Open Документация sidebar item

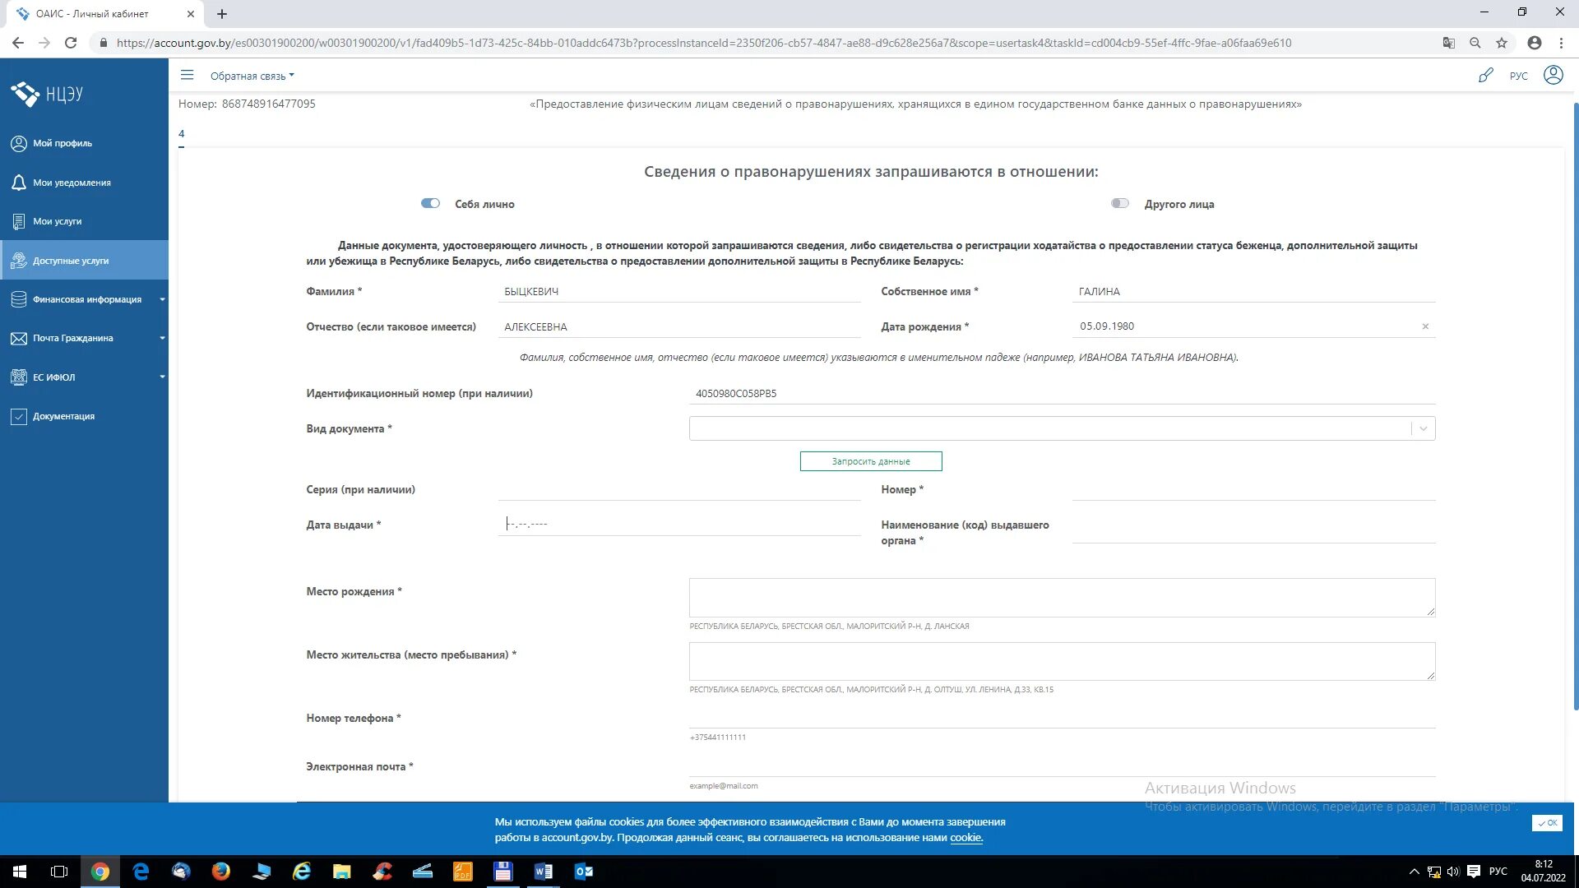point(63,416)
